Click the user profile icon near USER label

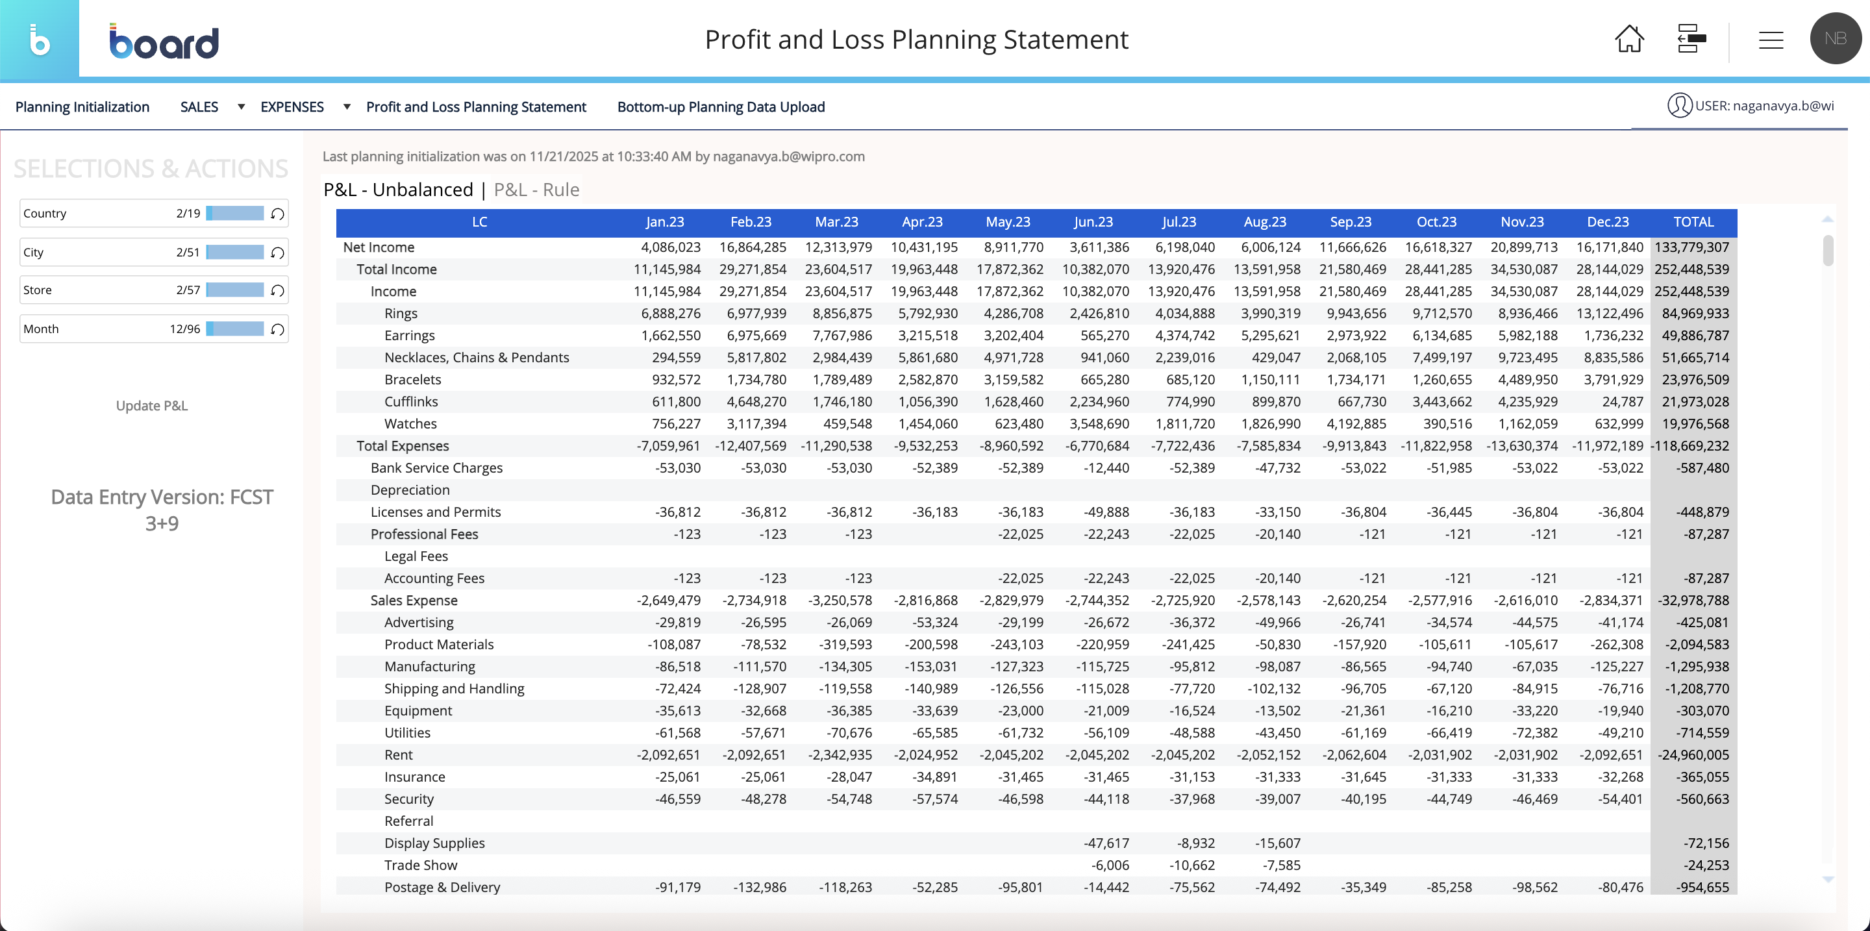tap(1679, 106)
